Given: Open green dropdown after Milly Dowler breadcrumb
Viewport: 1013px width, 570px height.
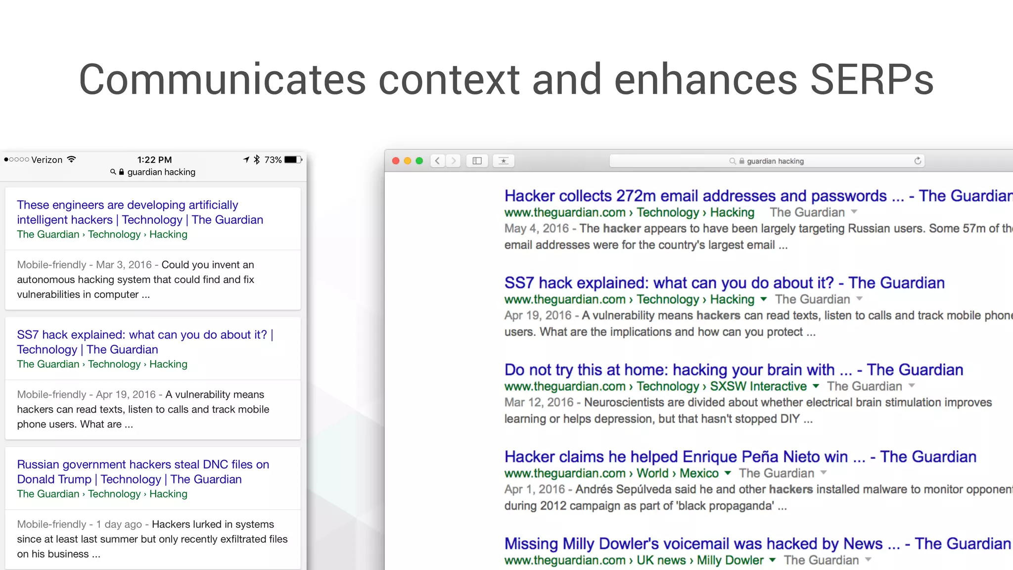Looking at the screenshot, I should tap(773, 560).
